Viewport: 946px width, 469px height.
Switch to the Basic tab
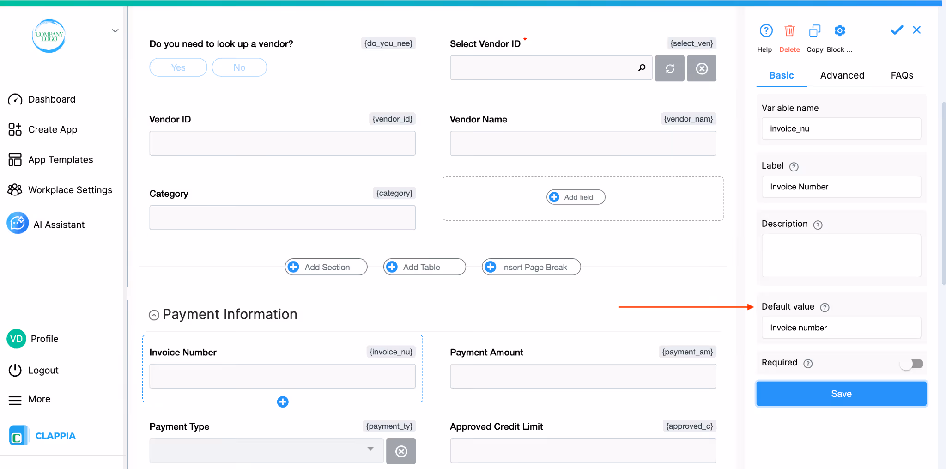pos(782,75)
